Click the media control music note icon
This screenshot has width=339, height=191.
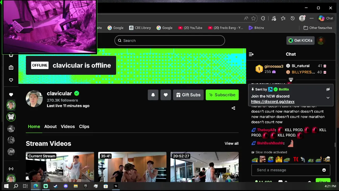274,18
